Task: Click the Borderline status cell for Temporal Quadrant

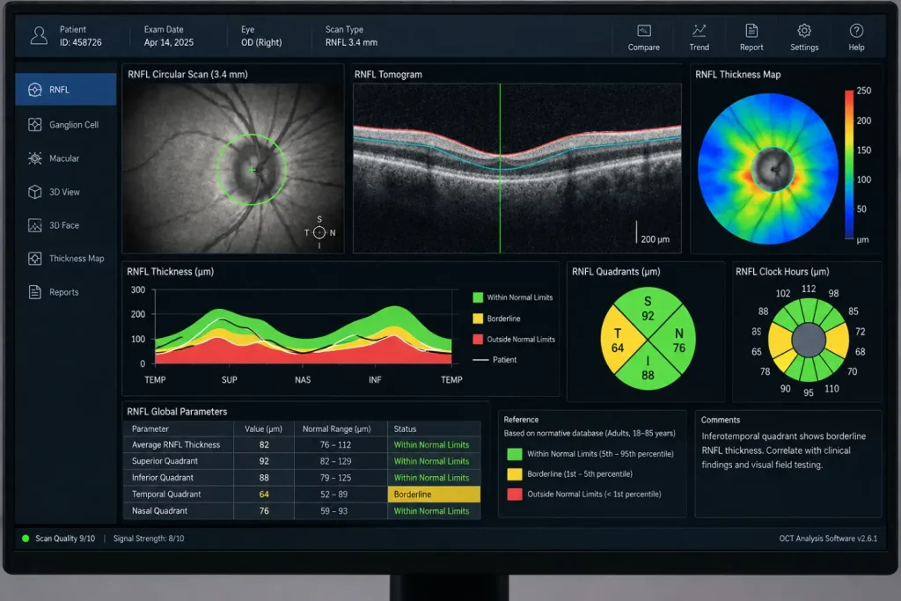Action: (434, 495)
